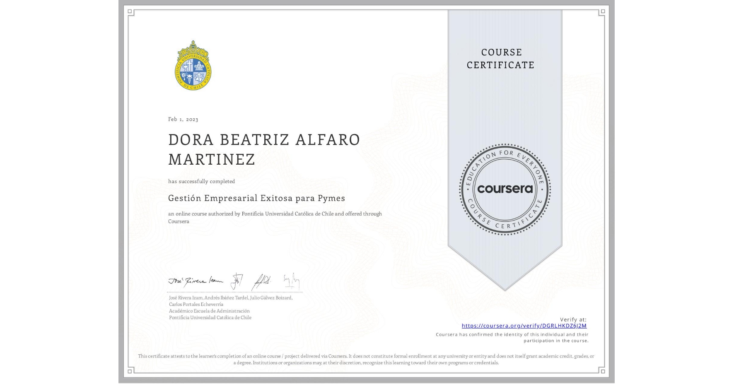Open the coursera.org verify link
The height and width of the screenshot is (384, 734).
point(524,326)
